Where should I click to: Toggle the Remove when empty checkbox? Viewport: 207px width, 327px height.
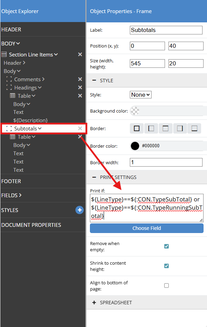pos(166,246)
